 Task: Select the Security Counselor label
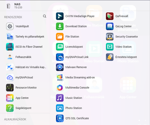pos(127,37)
